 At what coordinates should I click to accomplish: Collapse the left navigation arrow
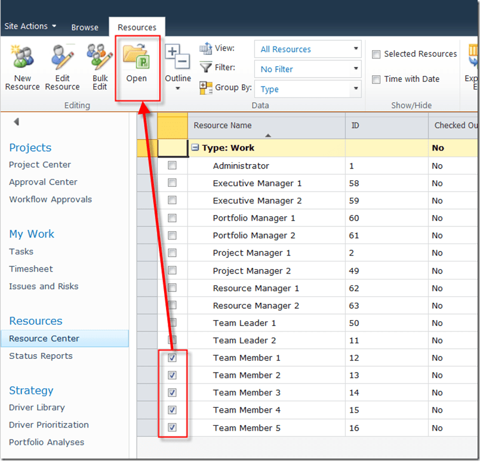tap(16, 122)
